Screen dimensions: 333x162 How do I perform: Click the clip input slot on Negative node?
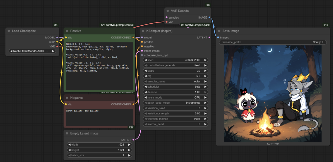66,104
